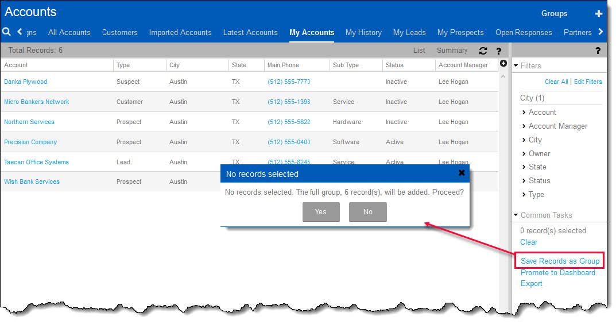Viewport: 616px width, 328px height.
Task: Expand the Account Manager filter
Action: tap(557, 126)
